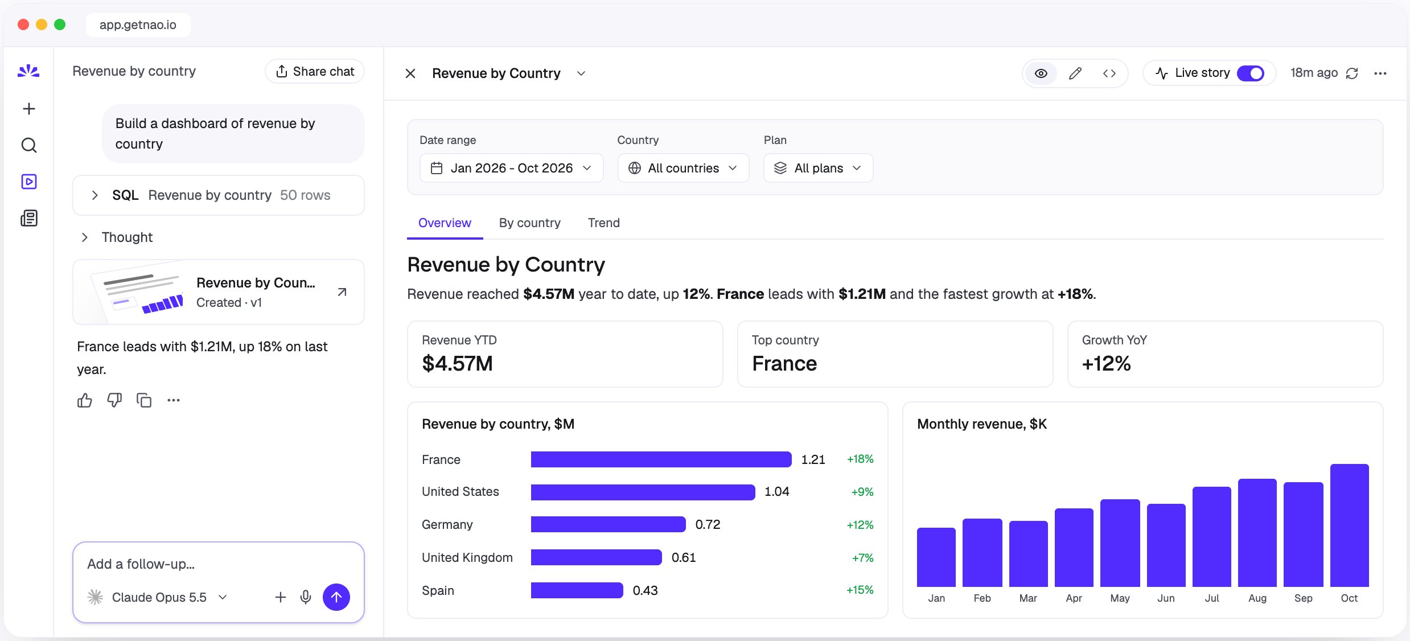Switch to edit mode with pencil icon

tap(1075, 73)
